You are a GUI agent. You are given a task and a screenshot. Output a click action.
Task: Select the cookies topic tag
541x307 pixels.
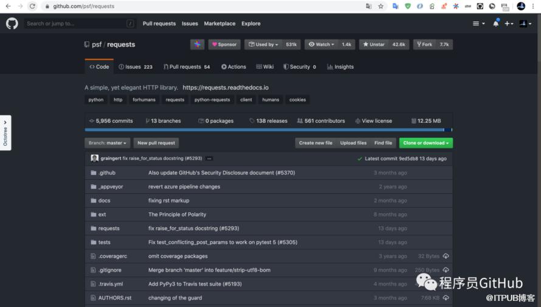coord(297,100)
